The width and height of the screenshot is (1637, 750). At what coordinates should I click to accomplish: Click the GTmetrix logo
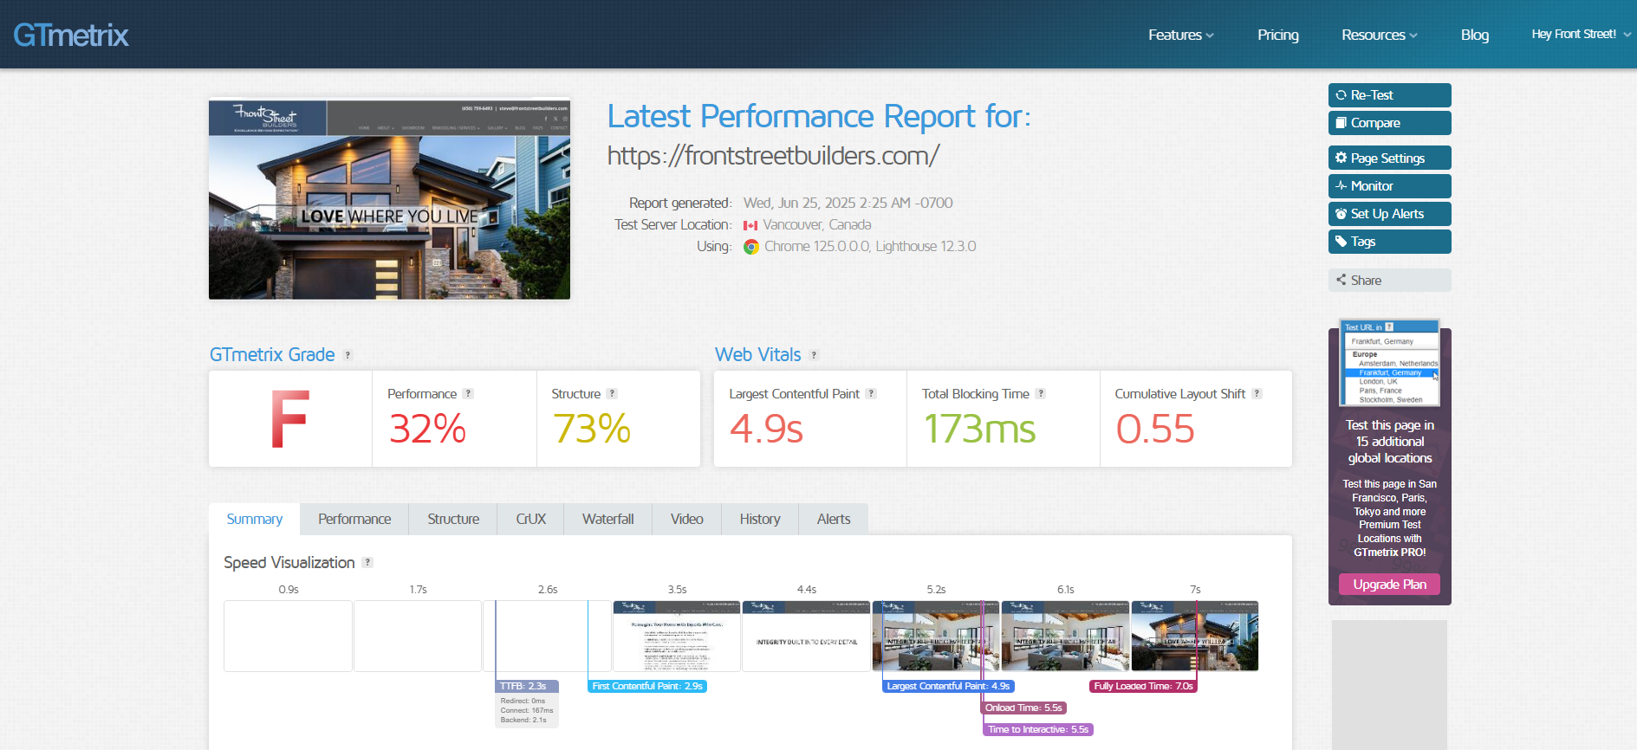[x=71, y=35]
